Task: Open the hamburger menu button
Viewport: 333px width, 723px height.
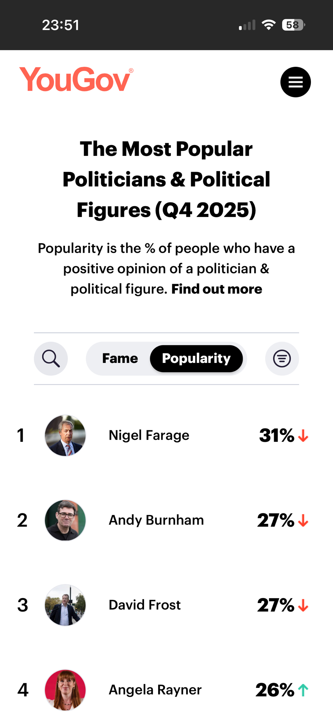Action: point(295,82)
